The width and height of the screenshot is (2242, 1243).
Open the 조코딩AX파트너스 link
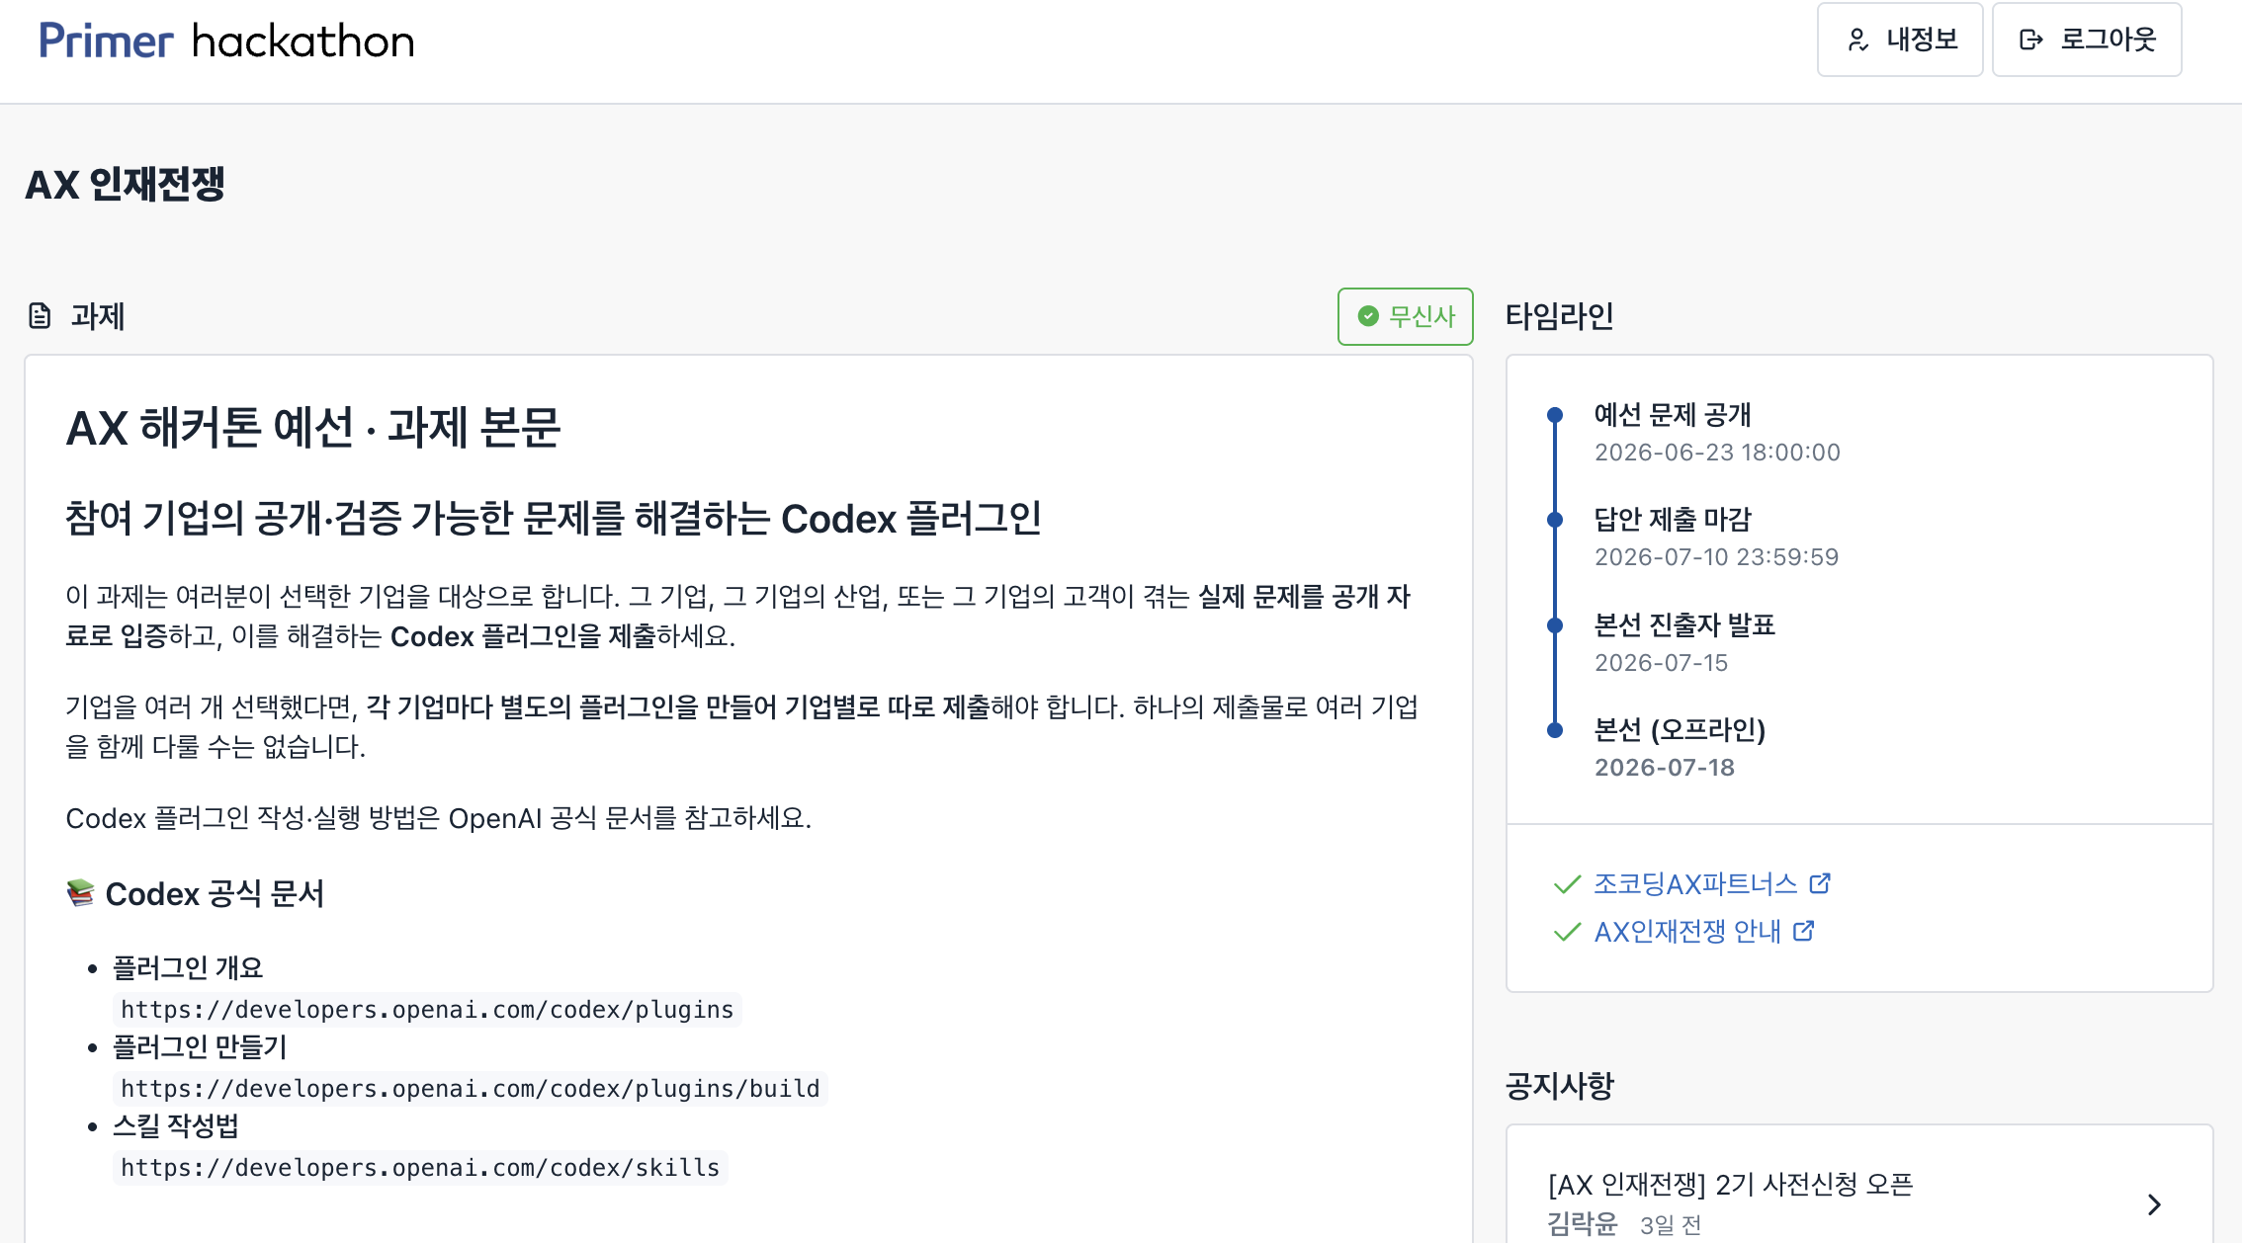[1694, 883]
